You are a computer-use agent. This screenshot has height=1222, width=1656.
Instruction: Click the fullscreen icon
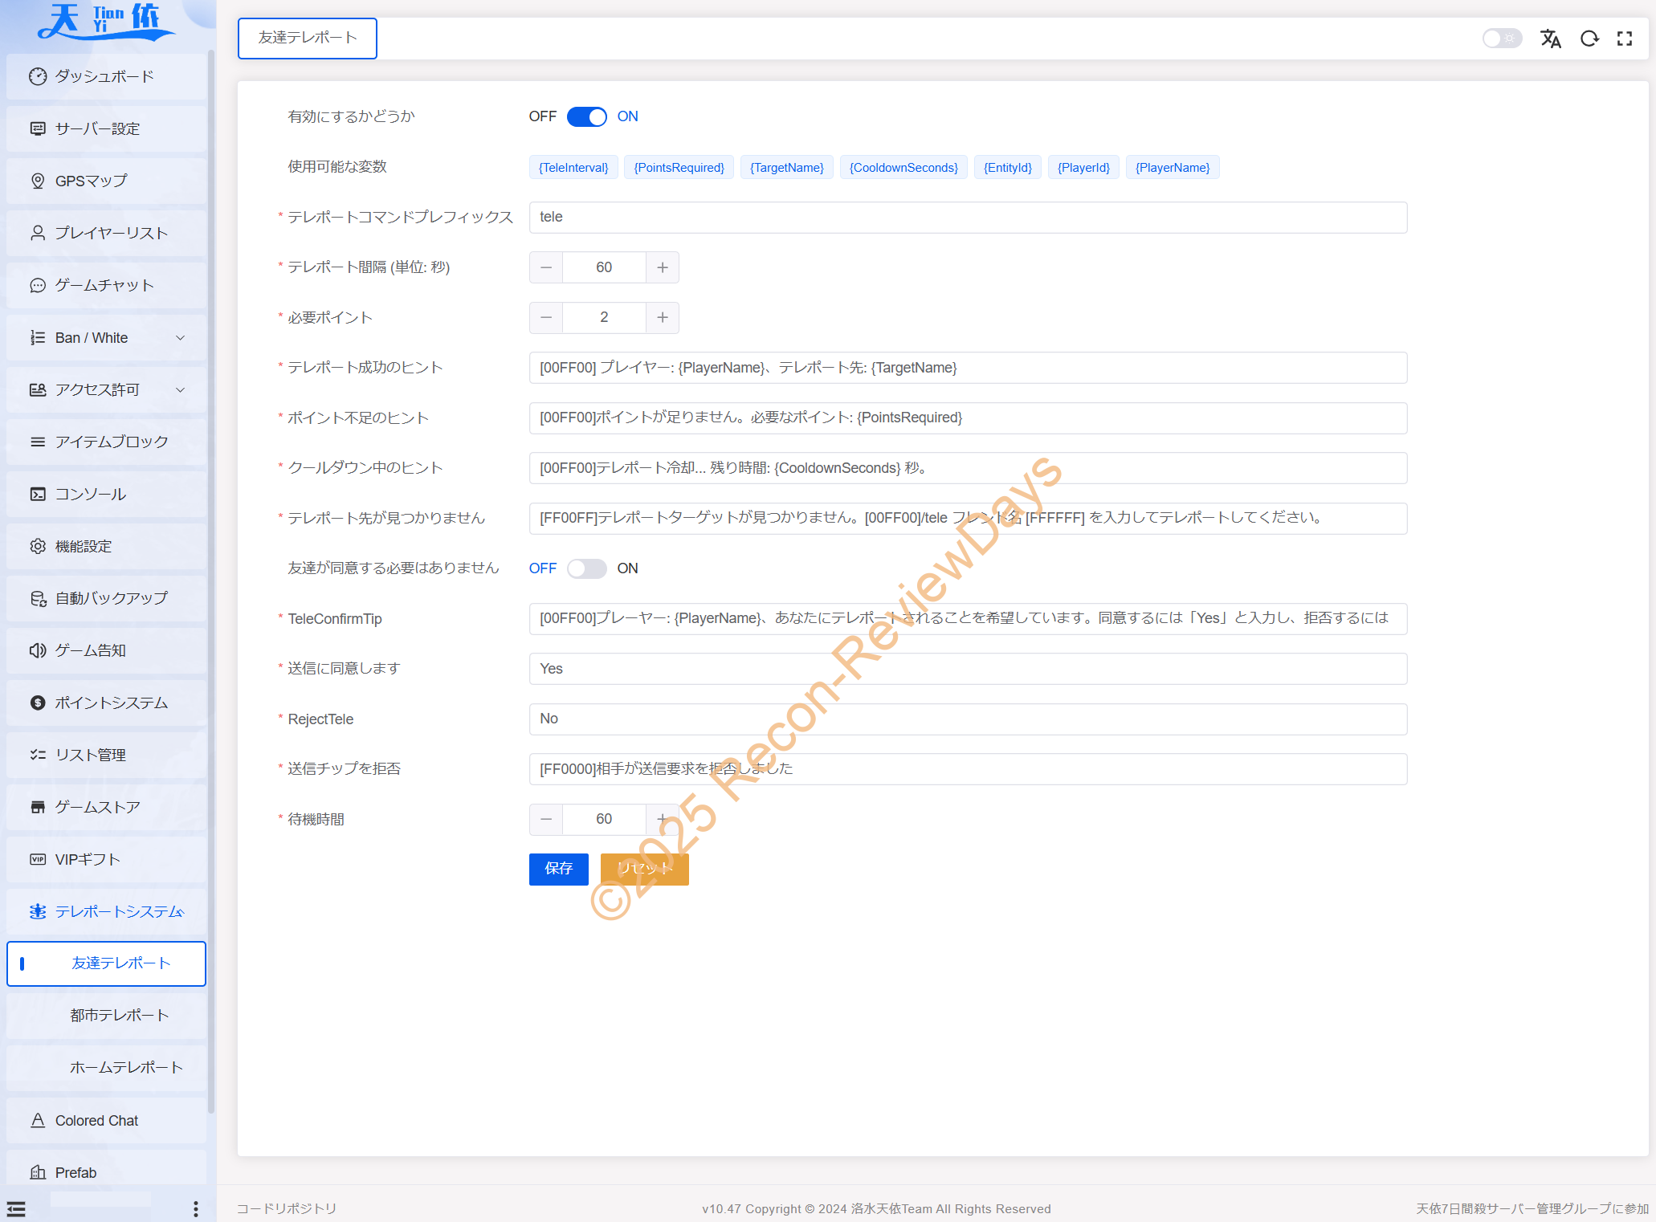click(x=1625, y=39)
